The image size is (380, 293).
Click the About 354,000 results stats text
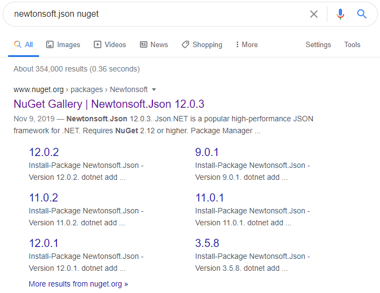point(76,69)
